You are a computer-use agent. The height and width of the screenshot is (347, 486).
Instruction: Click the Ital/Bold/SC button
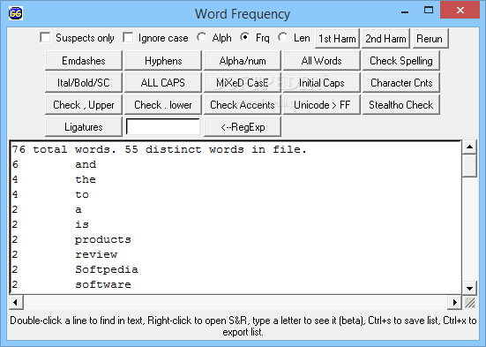[x=84, y=83]
